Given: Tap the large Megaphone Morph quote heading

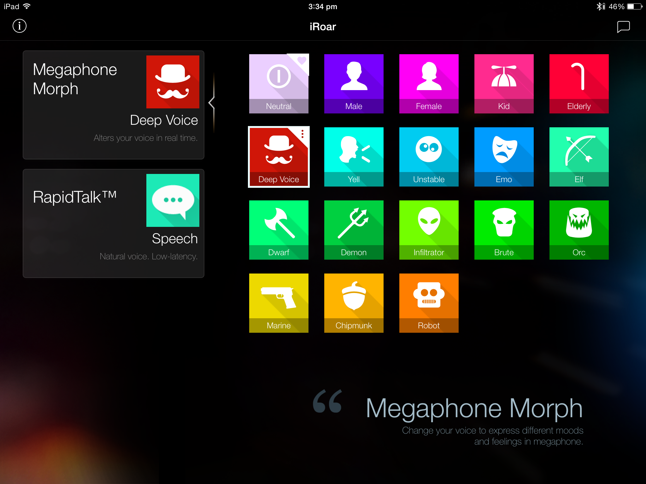Looking at the screenshot, I should pos(474,408).
